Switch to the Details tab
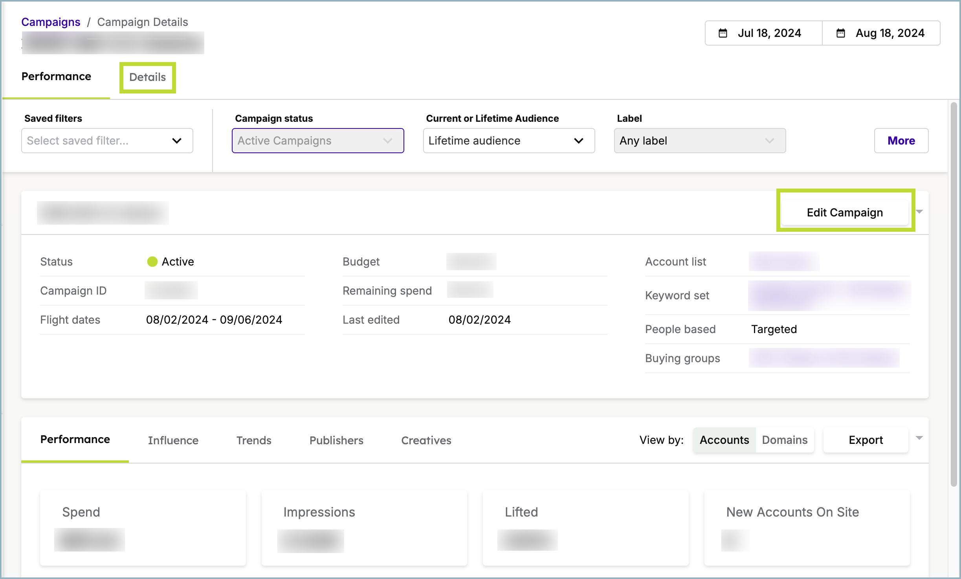 (147, 77)
